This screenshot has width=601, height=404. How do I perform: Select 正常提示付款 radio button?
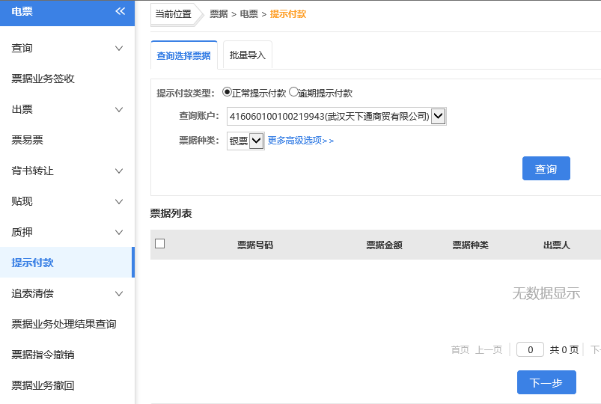[228, 93]
